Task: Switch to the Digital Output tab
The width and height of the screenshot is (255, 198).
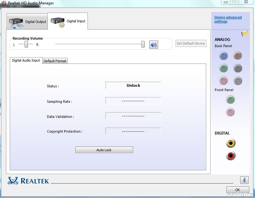Action: [27, 21]
